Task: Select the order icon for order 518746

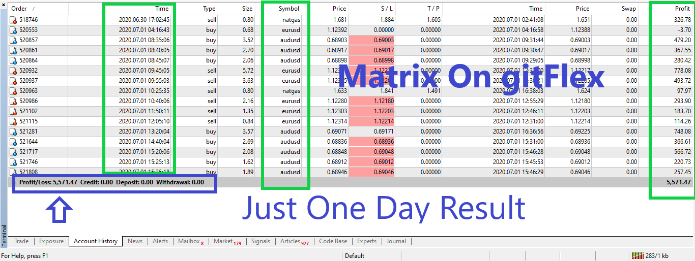Action: click(13, 20)
